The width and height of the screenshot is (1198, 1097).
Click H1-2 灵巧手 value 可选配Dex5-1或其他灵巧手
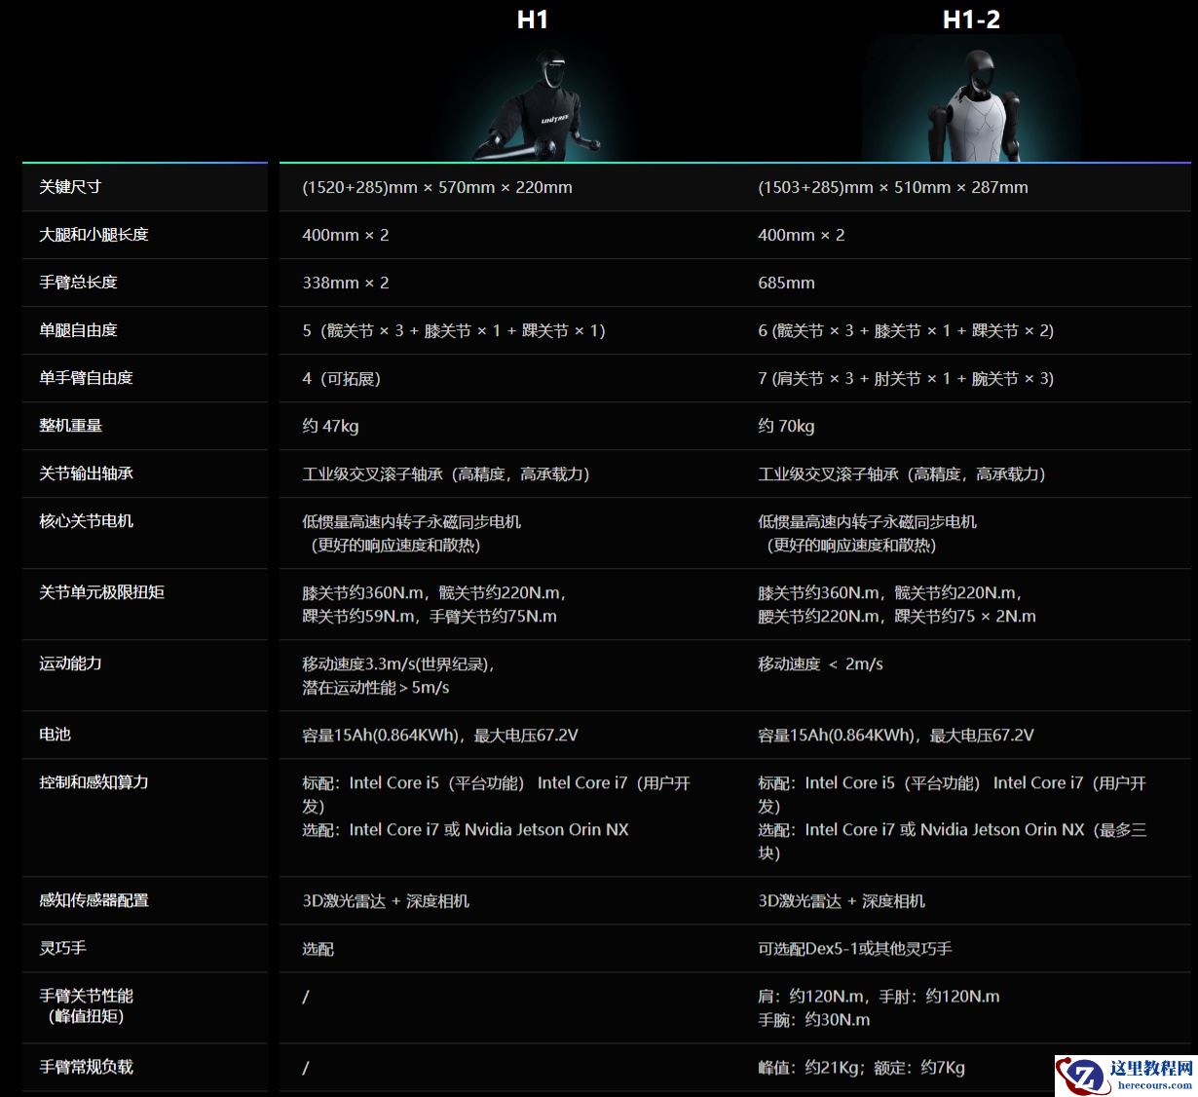pos(855,948)
